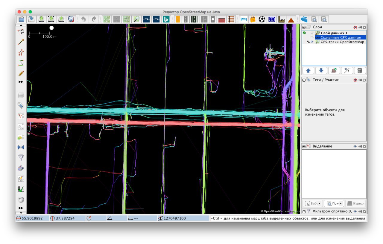This screenshot has height=244, width=383.
Task: Collapse the Выделение panel
Action: click(304, 146)
